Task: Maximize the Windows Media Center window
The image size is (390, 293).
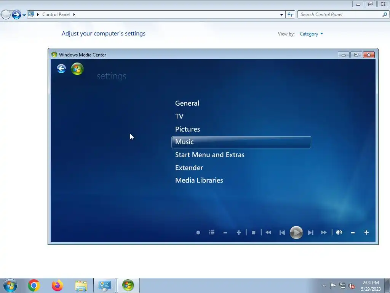Action: 356,55
